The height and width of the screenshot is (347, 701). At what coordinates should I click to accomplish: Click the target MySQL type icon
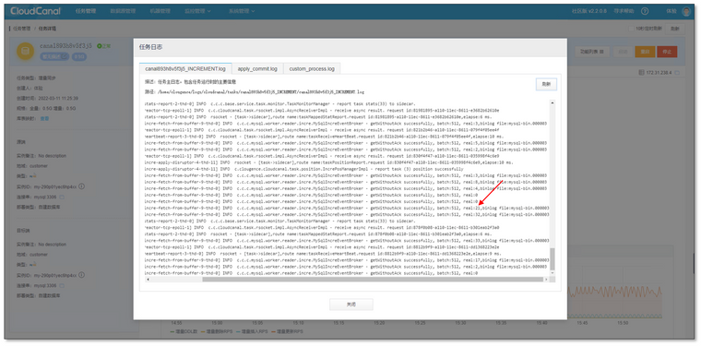point(32,264)
